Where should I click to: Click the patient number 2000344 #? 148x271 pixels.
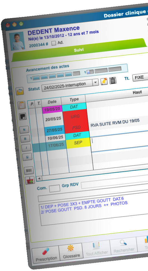click(x=39, y=45)
